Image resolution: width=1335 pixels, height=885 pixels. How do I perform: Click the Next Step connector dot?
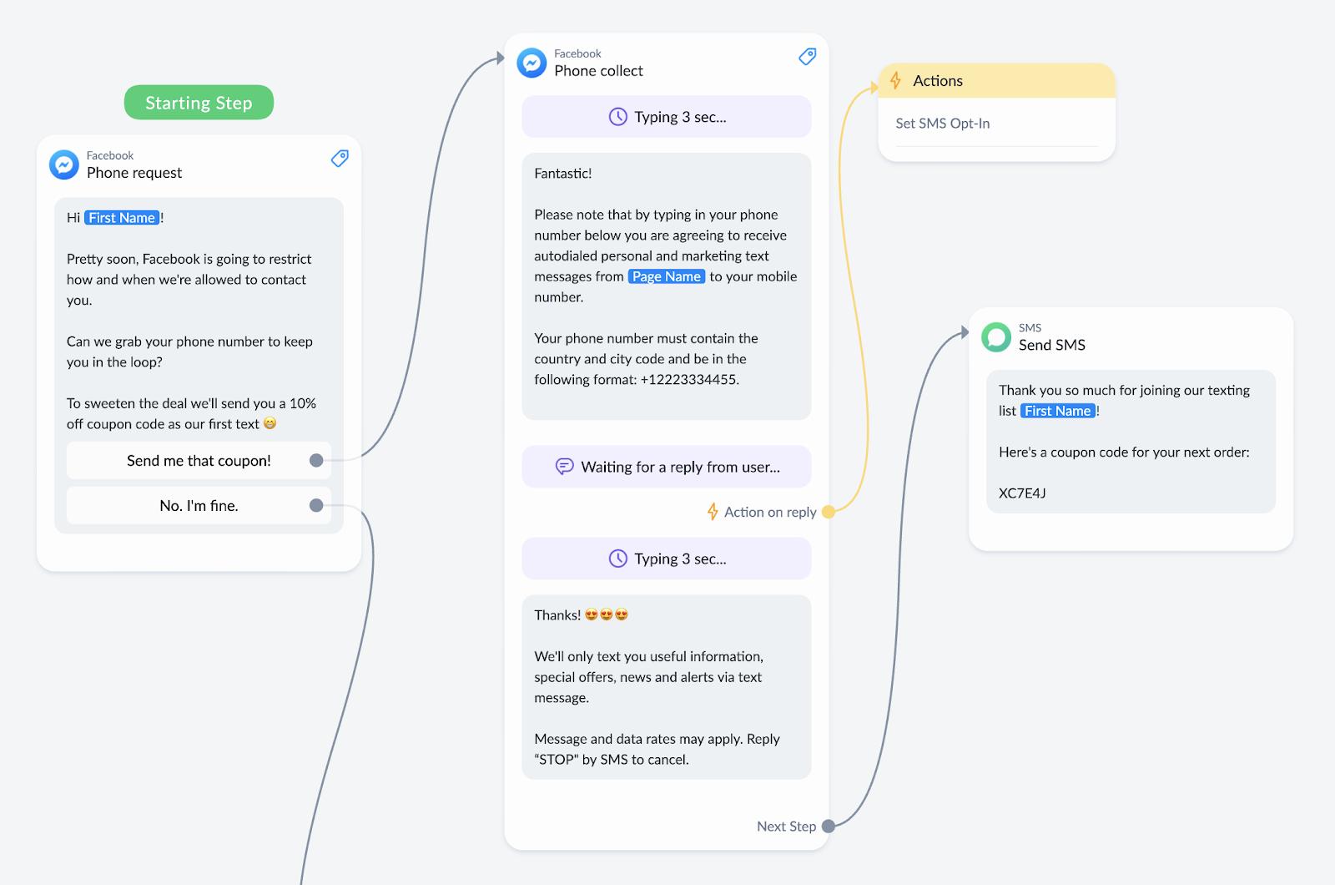829,826
